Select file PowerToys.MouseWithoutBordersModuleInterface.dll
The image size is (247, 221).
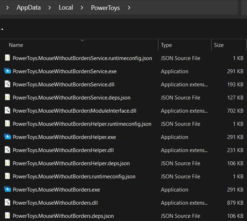pos(74,111)
